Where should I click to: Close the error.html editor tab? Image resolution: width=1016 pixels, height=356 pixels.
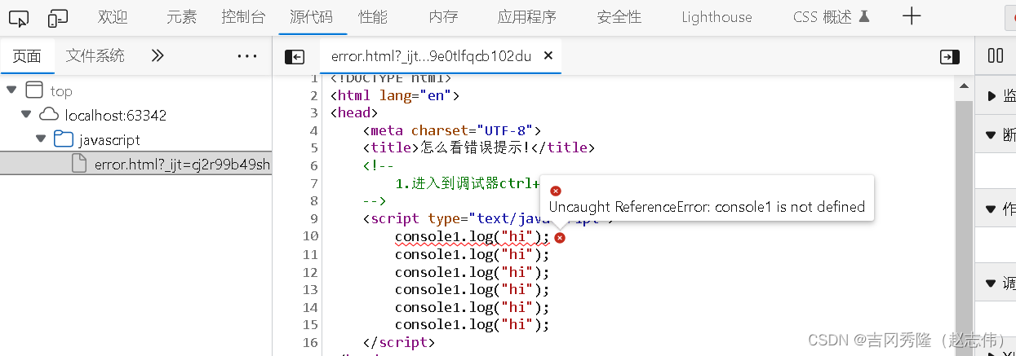(548, 55)
